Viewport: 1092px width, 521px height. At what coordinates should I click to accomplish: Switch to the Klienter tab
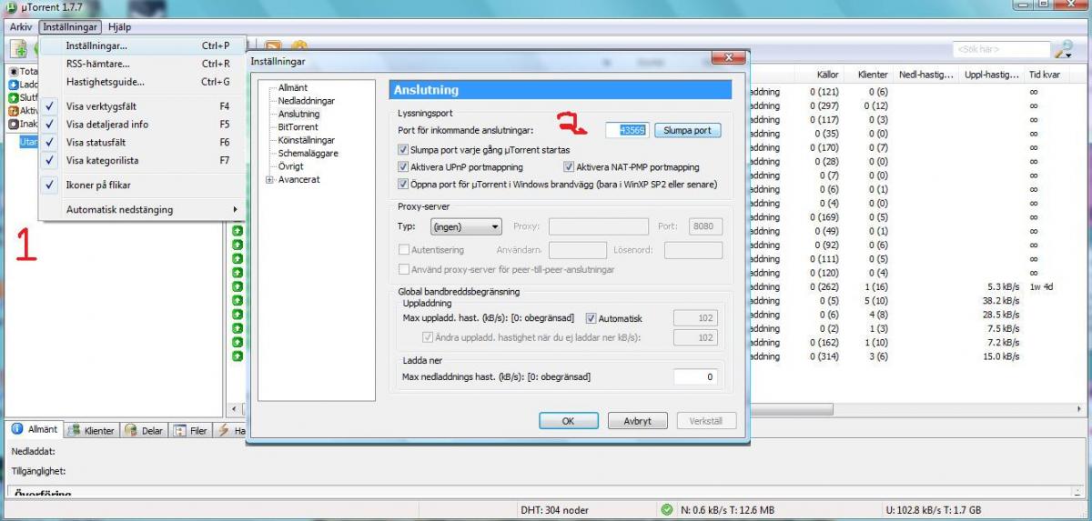(x=92, y=430)
